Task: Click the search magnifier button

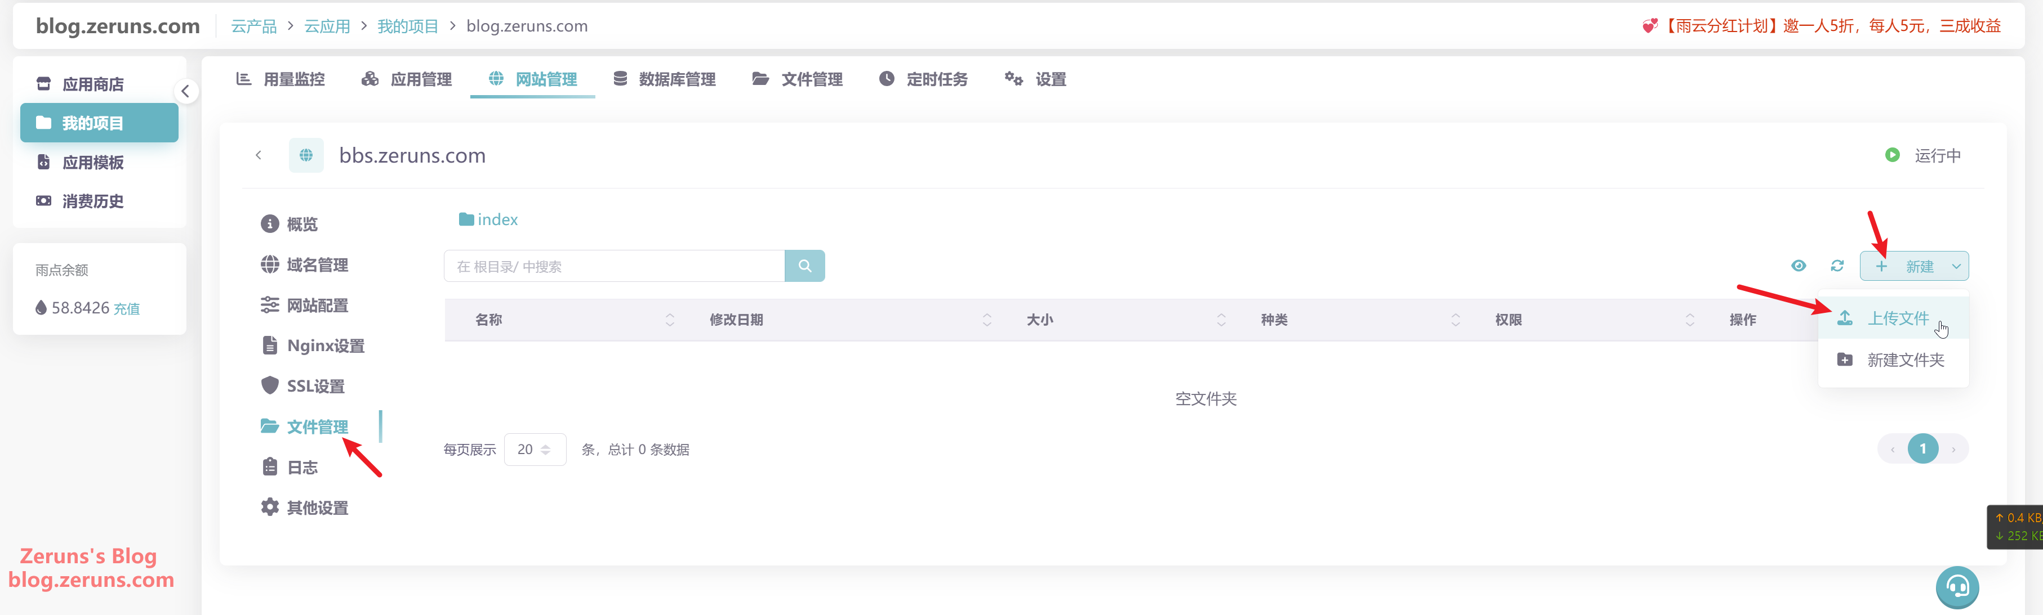Action: [x=805, y=266]
